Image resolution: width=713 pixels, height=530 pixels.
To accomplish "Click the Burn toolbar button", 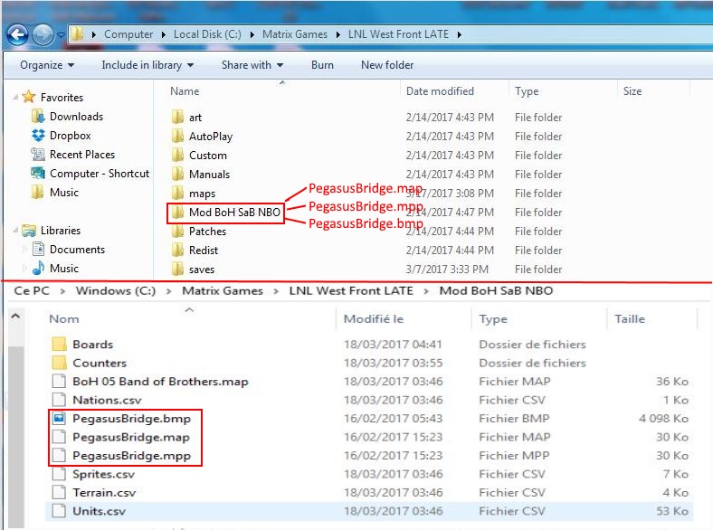I will click(322, 65).
